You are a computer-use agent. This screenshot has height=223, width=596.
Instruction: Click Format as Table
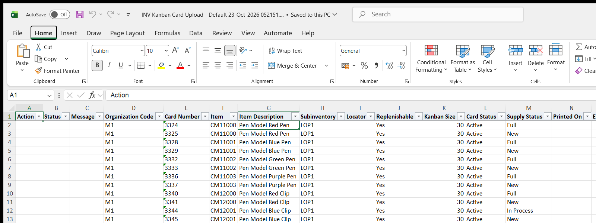pos(463,58)
